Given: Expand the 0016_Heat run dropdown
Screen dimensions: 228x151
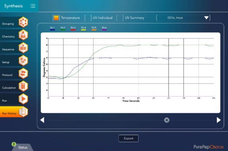Looking at the screenshot, I should click(x=183, y=18).
